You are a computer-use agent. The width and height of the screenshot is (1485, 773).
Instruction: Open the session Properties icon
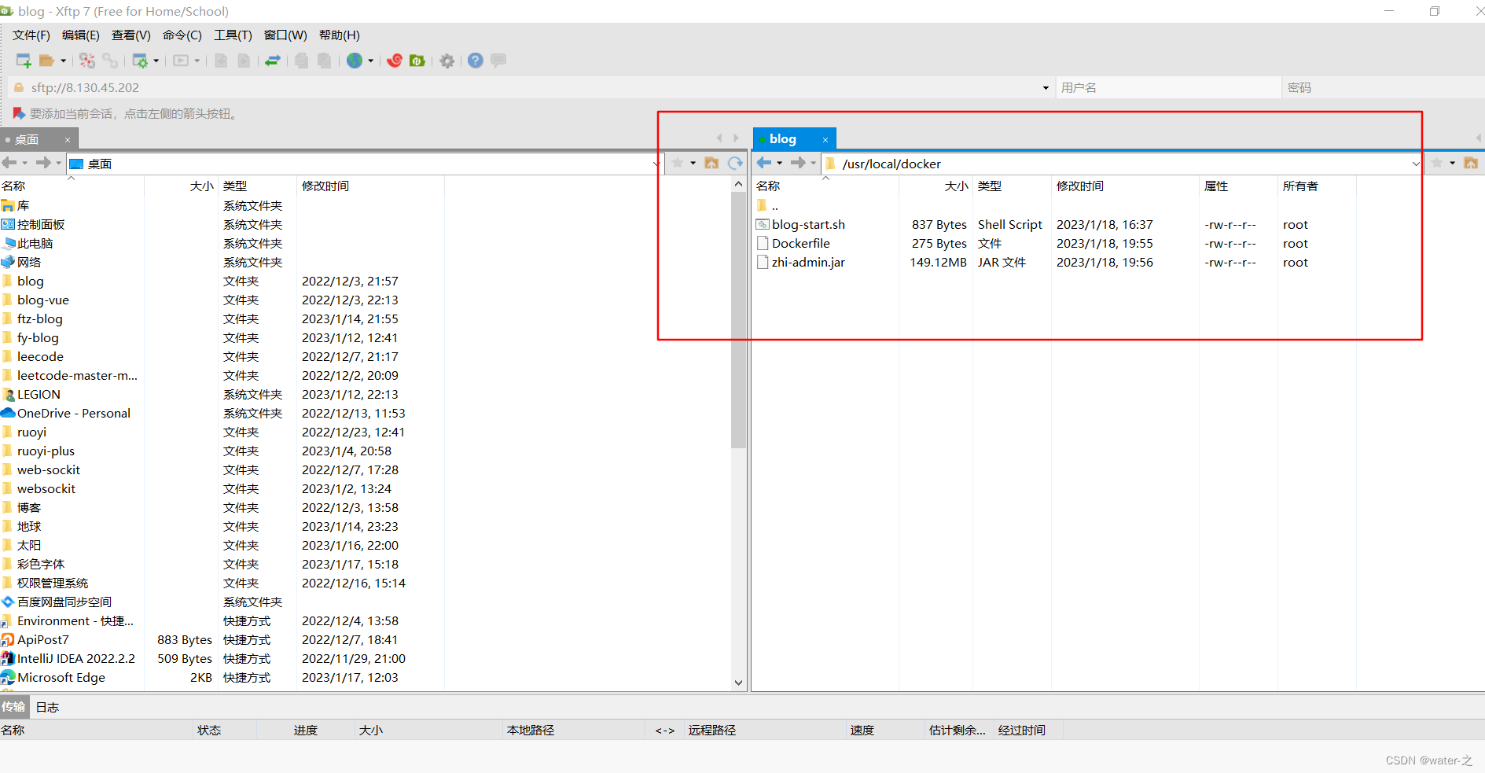(140, 61)
